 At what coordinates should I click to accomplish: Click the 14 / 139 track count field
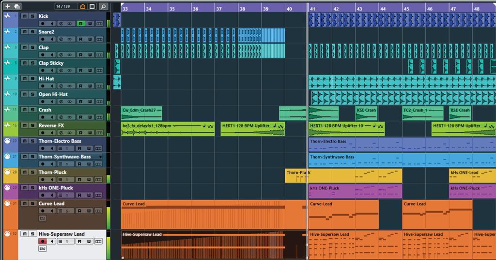tap(66, 6)
